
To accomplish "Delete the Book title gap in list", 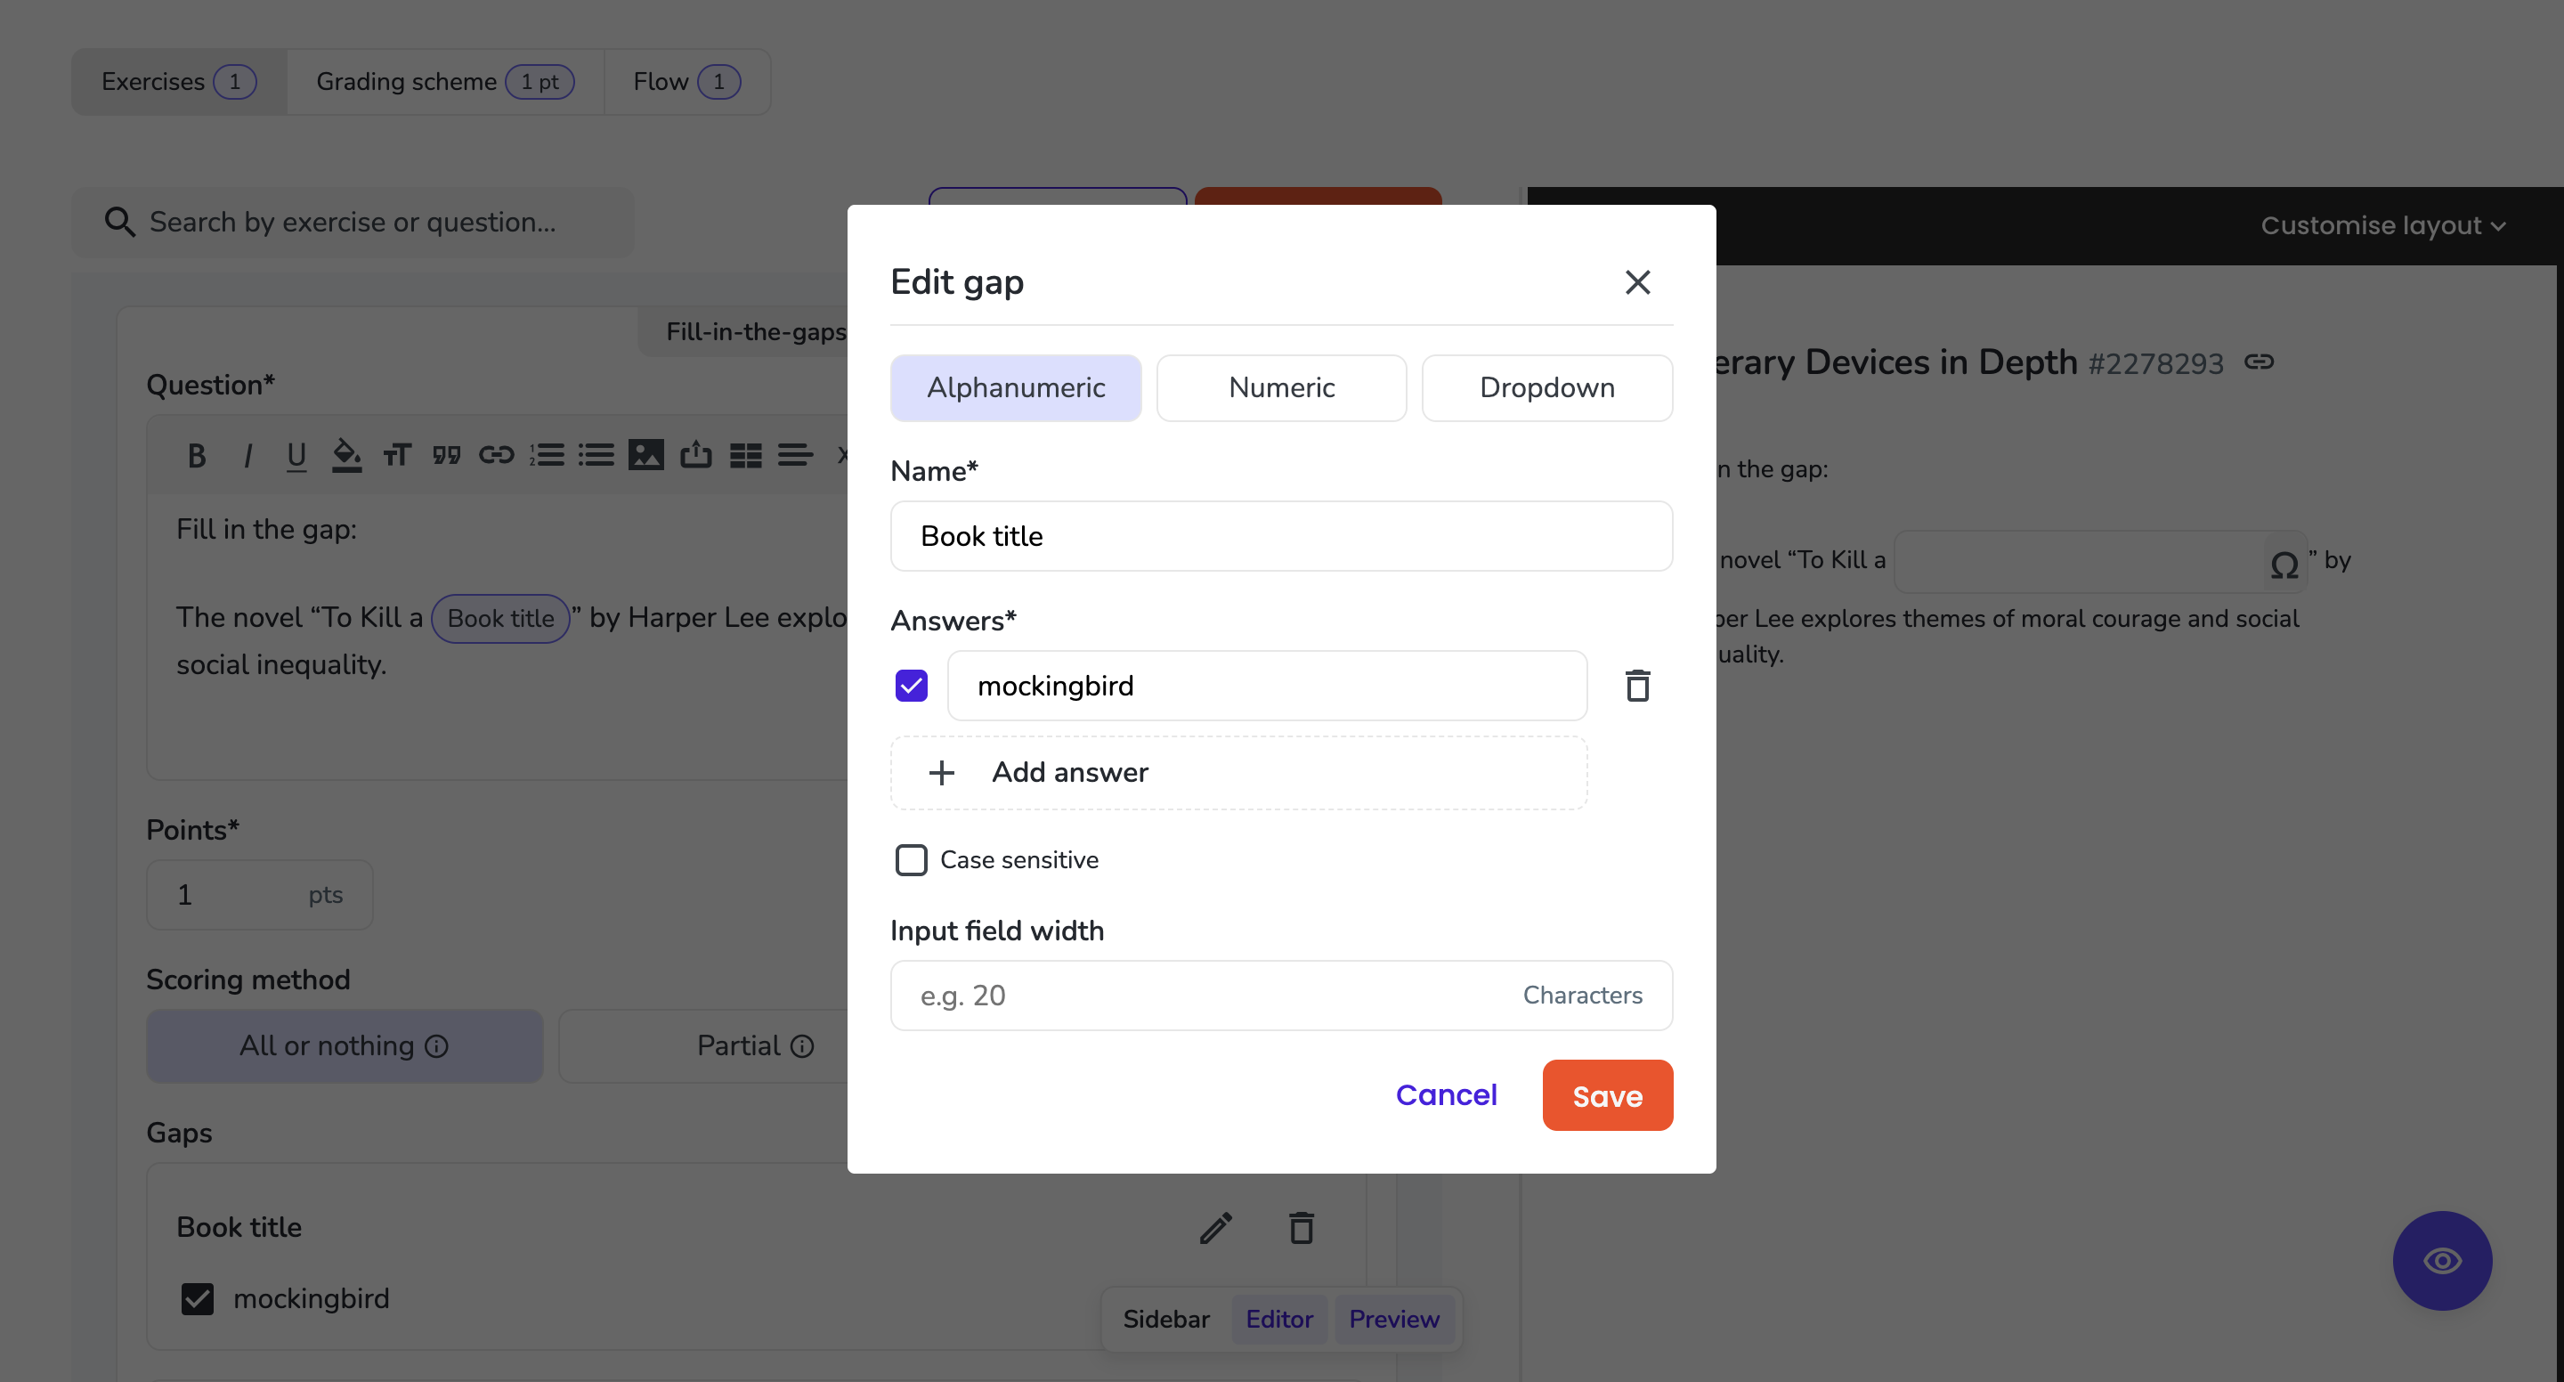I will click(x=1301, y=1228).
